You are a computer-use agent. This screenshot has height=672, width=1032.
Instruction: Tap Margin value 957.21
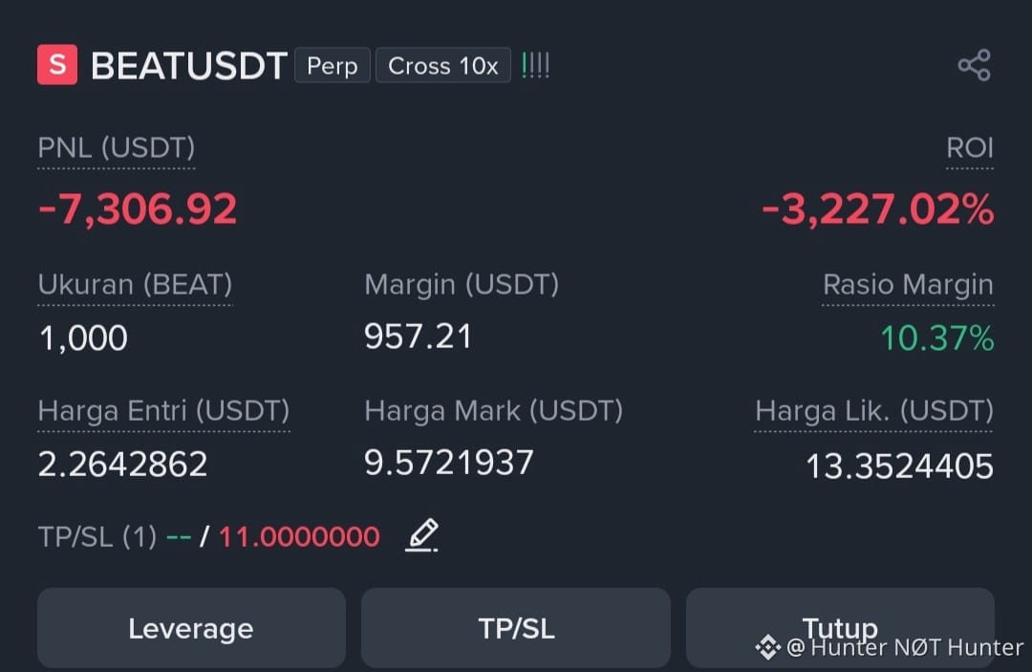tap(418, 336)
